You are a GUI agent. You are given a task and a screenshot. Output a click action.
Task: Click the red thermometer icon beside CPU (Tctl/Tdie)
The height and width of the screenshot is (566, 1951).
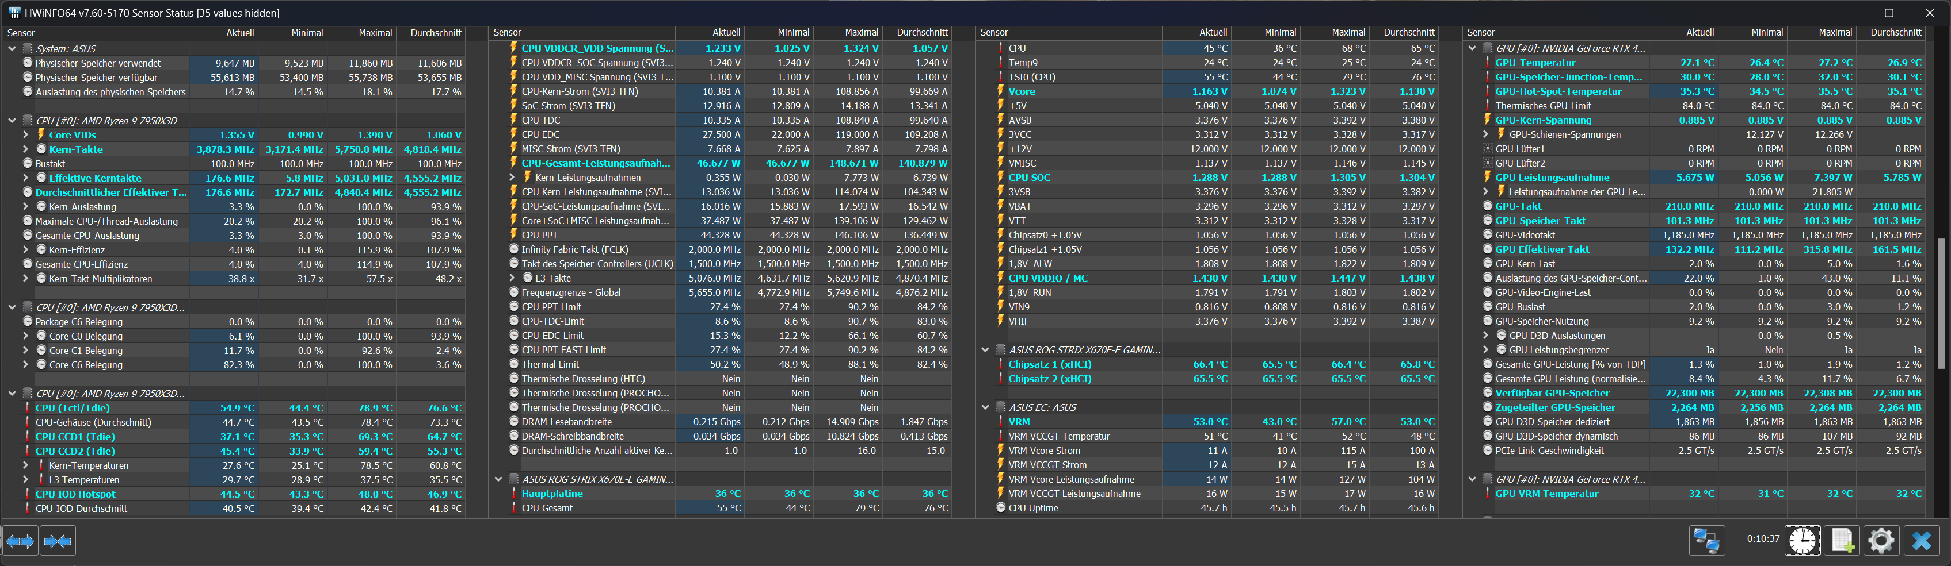click(x=28, y=408)
